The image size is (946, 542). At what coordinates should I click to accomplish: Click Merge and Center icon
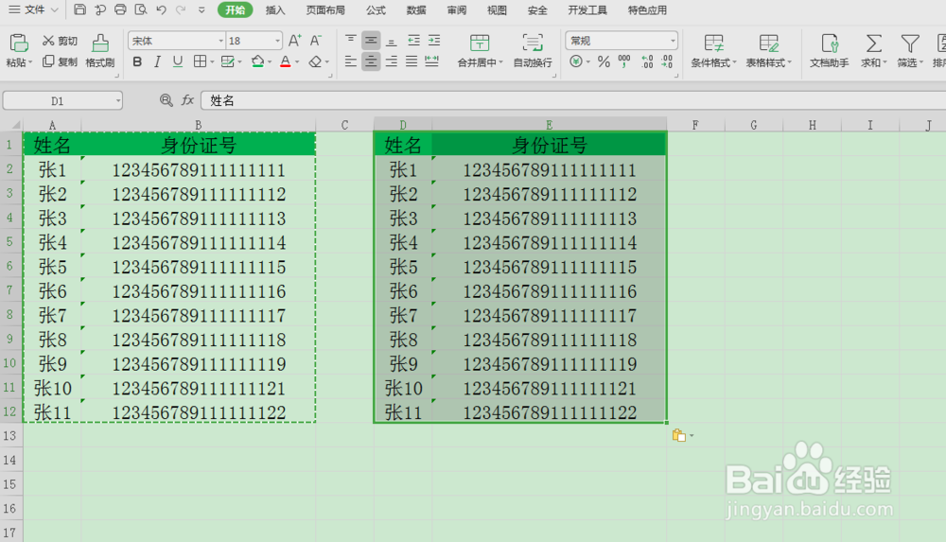pos(480,43)
